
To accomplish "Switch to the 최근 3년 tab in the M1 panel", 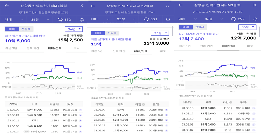I will coord(11,48).
